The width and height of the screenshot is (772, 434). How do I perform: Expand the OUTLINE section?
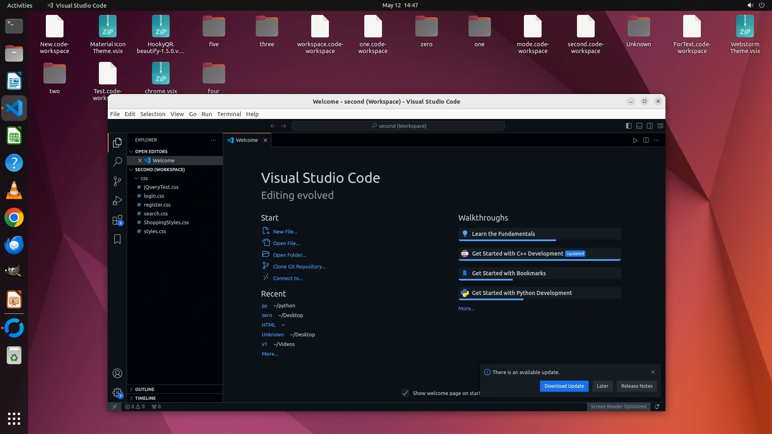point(145,389)
